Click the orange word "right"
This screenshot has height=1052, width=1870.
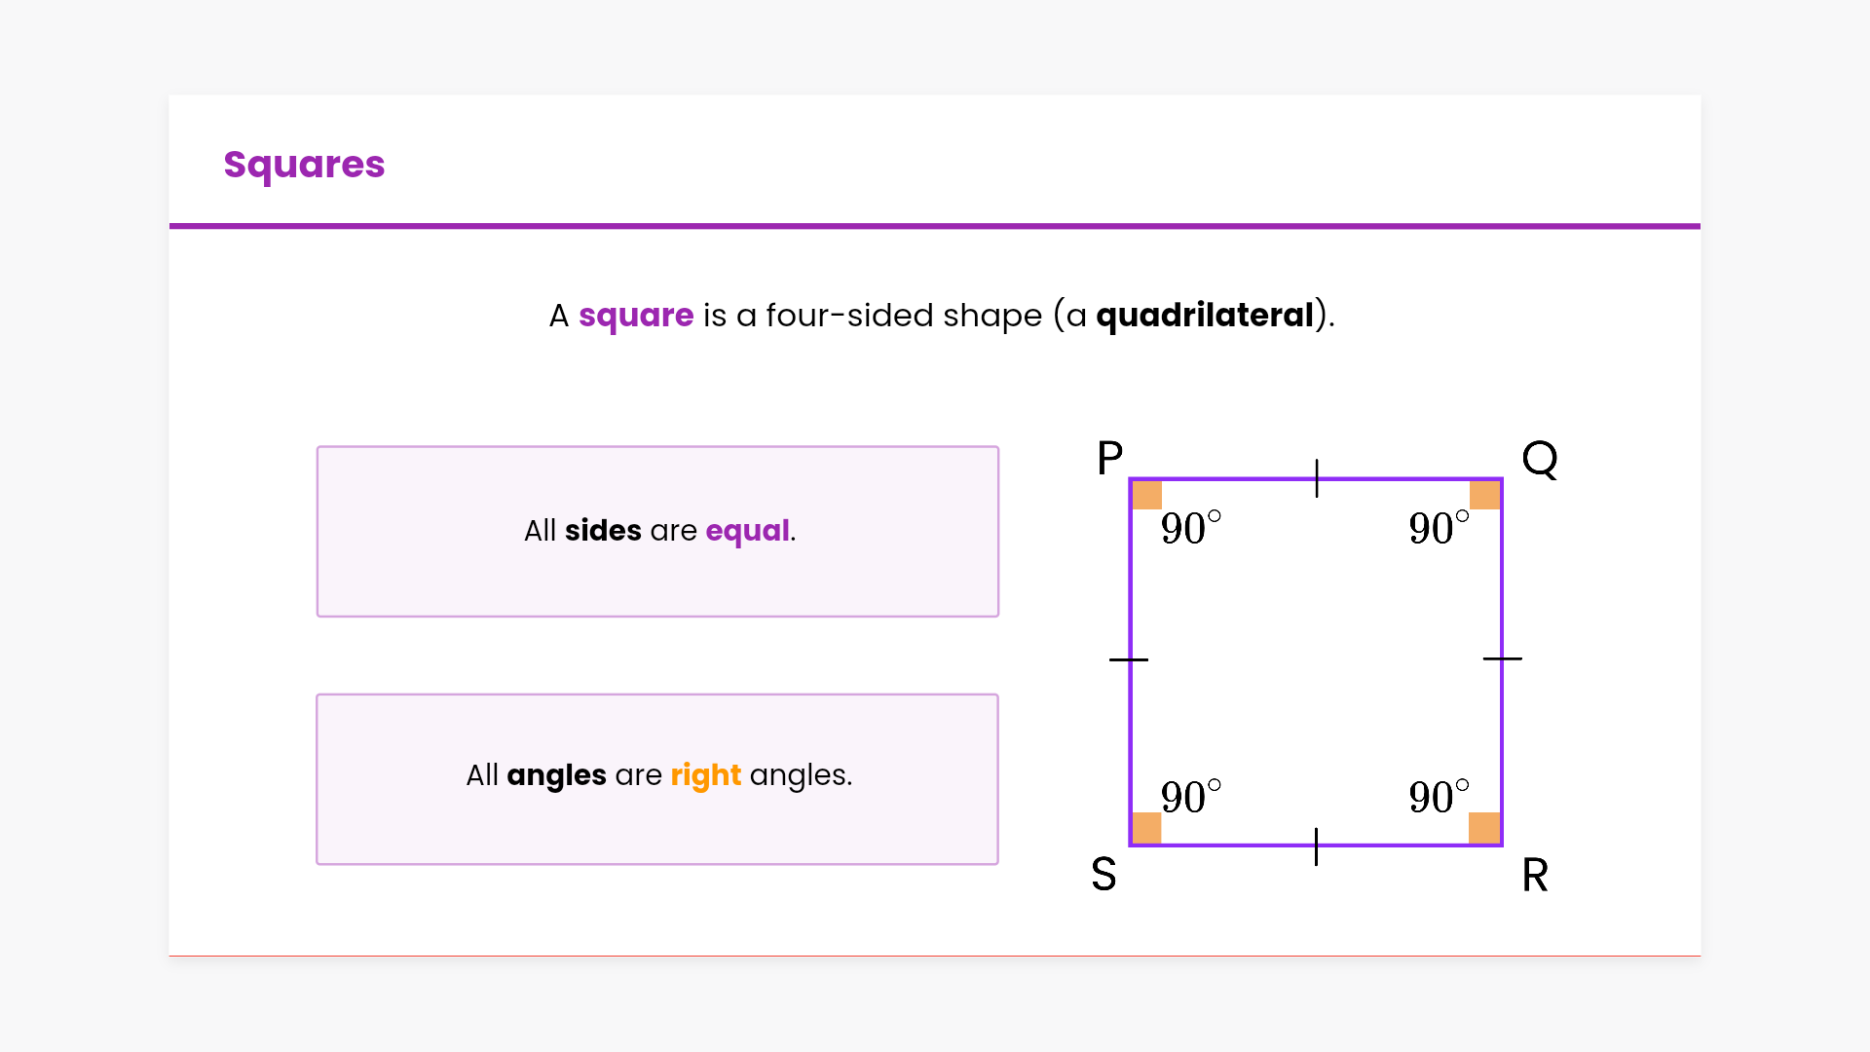pos(705,775)
